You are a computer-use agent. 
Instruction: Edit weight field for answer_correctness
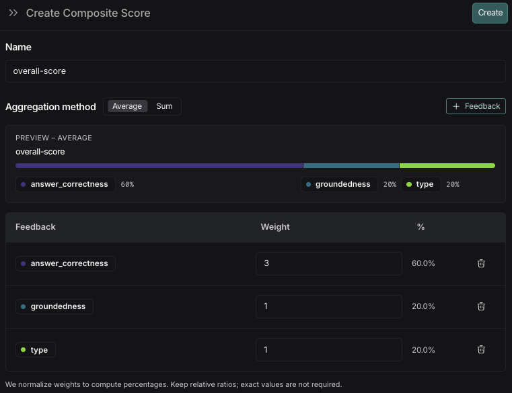(328, 263)
